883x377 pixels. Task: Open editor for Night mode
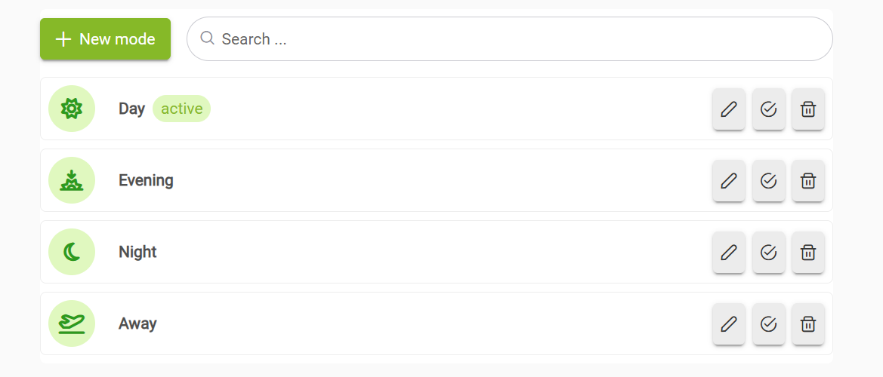tap(728, 253)
